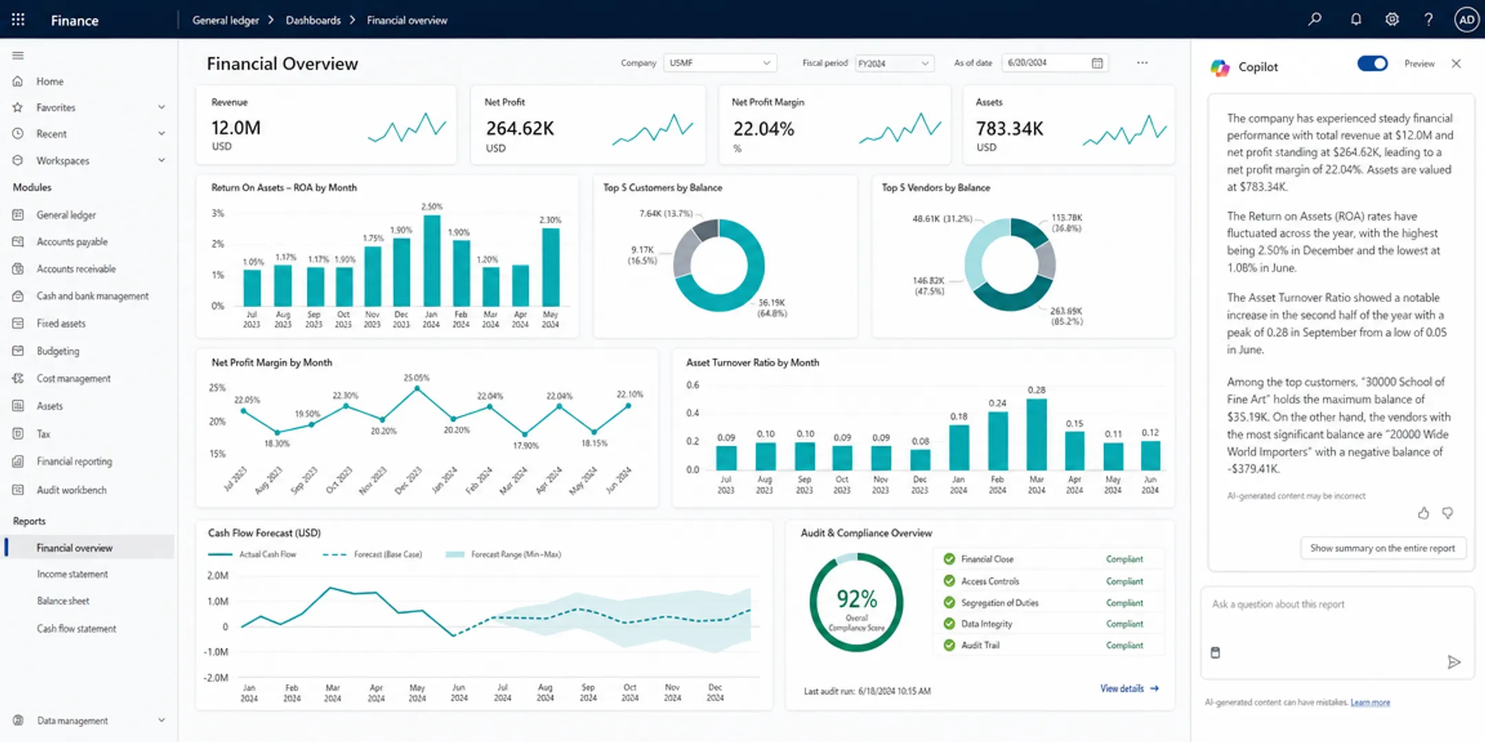The width and height of the screenshot is (1485, 742).
Task: Click the Cash and bank management icon
Action: 18,296
